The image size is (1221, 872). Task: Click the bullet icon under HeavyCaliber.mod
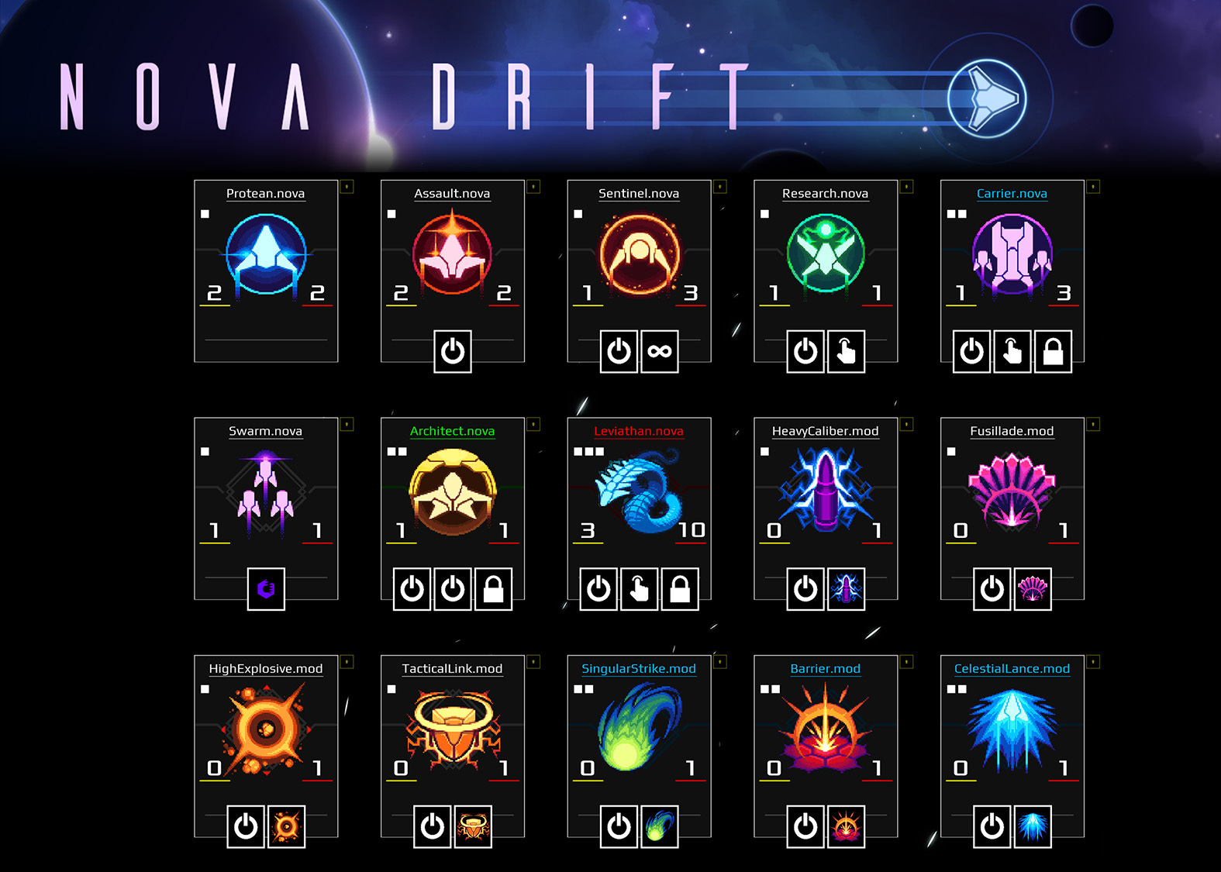[846, 589]
